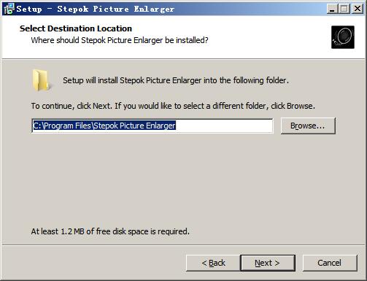367x281 pixels.
Task: Click the yellow folder icon
Action: [x=42, y=80]
